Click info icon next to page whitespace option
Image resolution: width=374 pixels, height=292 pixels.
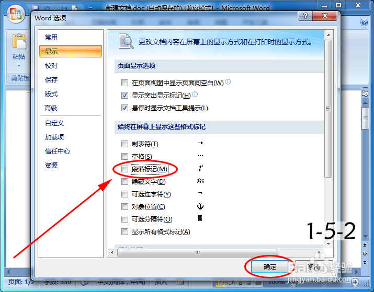pos(228,81)
